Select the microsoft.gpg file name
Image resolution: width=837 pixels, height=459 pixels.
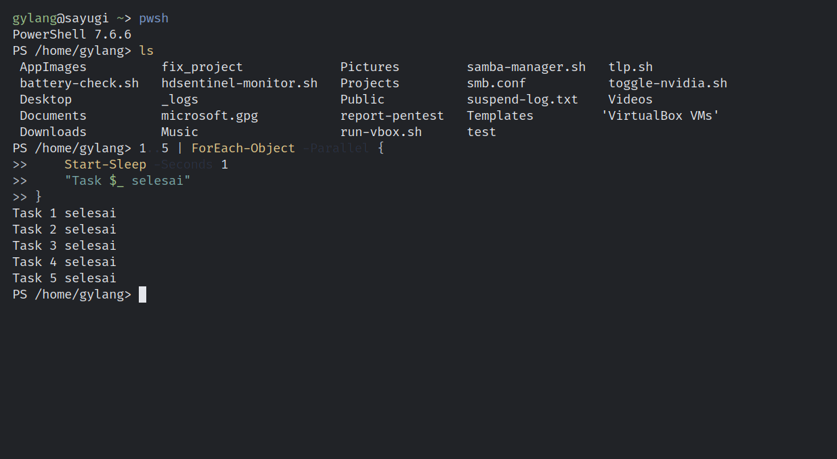(x=209, y=116)
